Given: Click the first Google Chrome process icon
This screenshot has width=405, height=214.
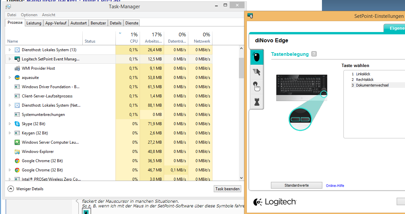Looking at the screenshot, I should pyautogui.click(x=17, y=161).
